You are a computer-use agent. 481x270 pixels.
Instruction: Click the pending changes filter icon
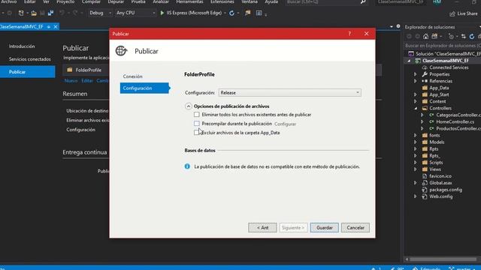tap(451, 37)
